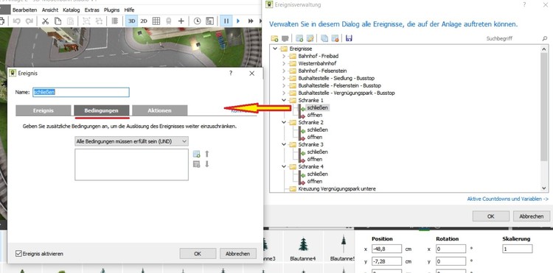Fast-forward the simulation
The image size is (553, 273).
pos(251,21)
